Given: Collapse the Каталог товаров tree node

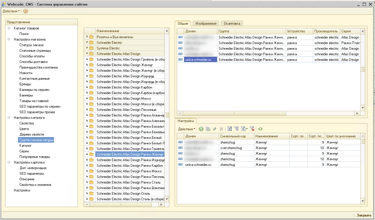Looking at the screenshot, I should point(9,28).
